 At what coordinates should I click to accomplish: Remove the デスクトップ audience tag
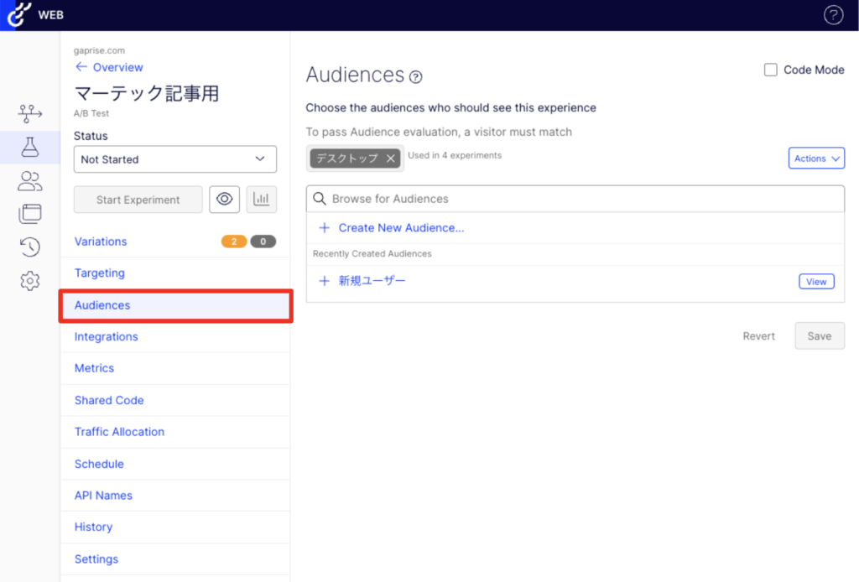(x=390, y=158)
